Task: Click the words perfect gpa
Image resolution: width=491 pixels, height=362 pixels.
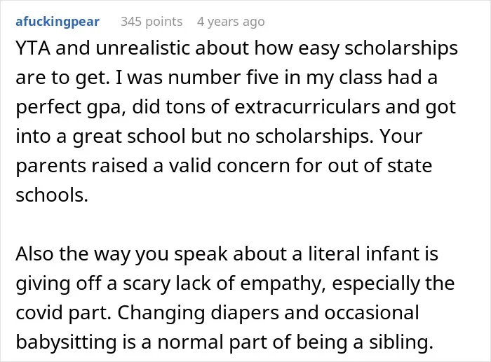Action: tap(69, 107)
